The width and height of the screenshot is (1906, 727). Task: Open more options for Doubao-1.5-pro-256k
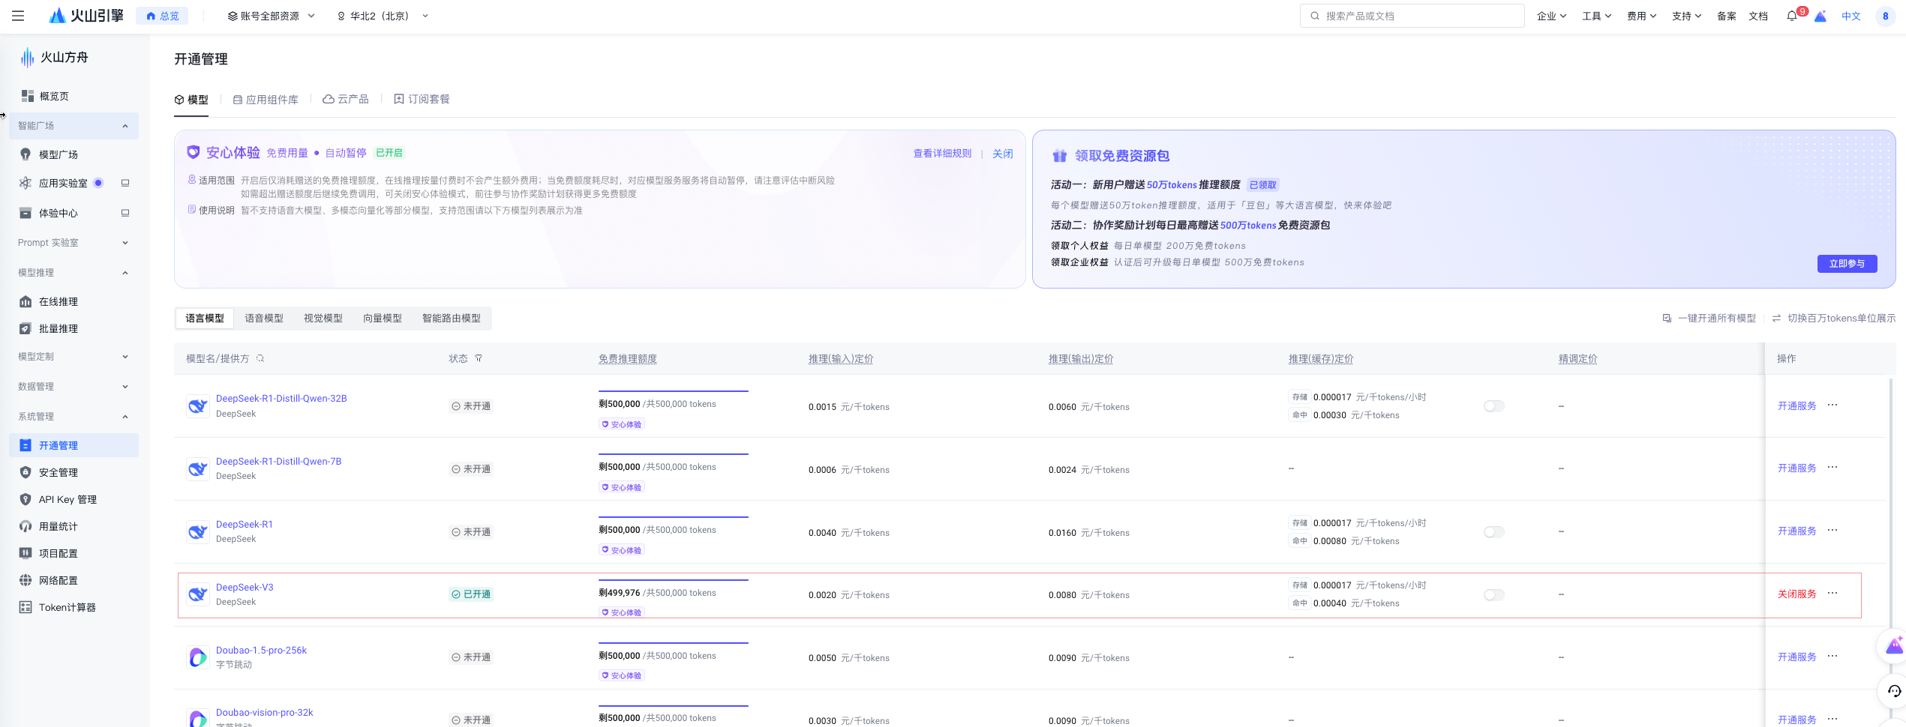[1832, 656]
